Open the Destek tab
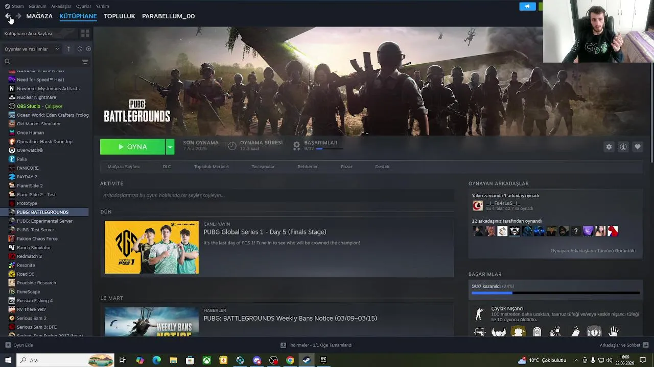Screen dimensions: 654x367 point(382,167)
